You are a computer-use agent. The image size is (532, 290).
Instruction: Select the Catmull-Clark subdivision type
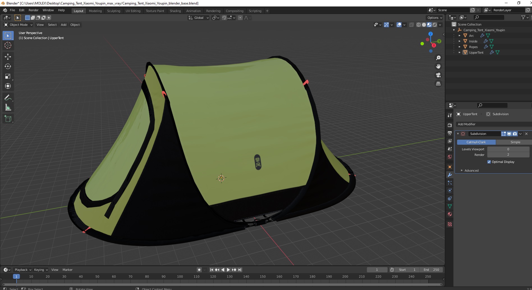[x=476, y=142]
